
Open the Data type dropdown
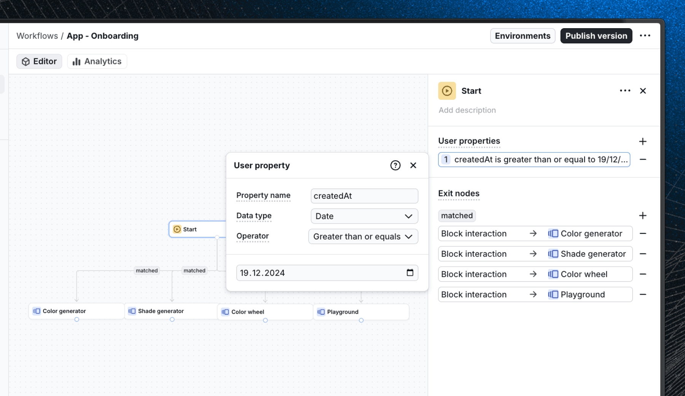point(364,216)
